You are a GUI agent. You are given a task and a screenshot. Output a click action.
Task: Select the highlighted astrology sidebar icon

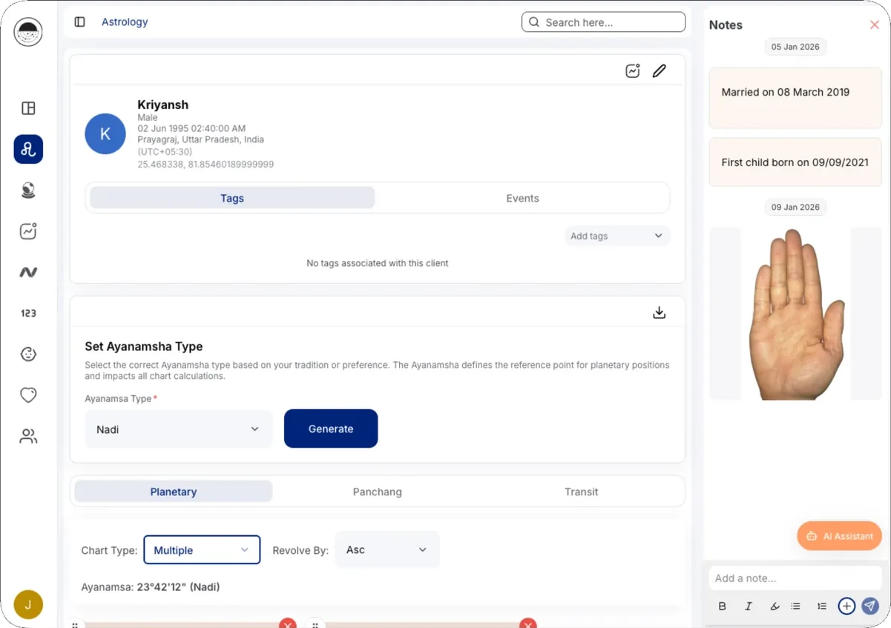(x=28, y=149)
